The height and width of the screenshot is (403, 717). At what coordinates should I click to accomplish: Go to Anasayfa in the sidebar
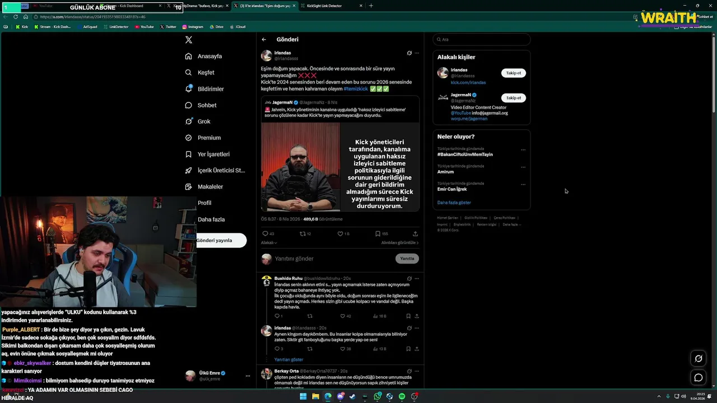click(x=204, y=57)
